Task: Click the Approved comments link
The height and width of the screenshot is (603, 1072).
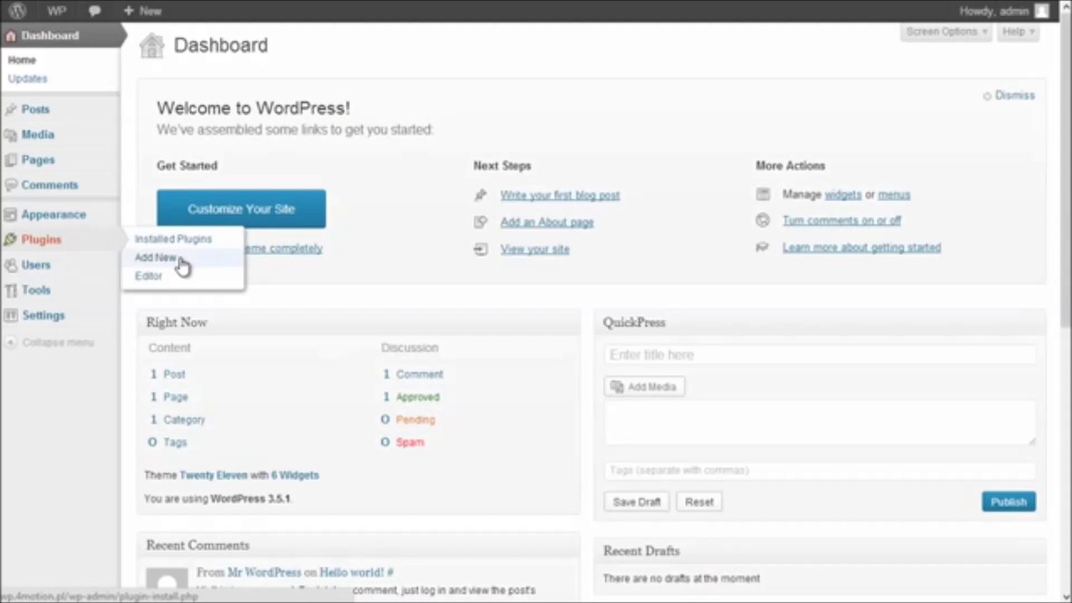Action: (x=418, y=397)
